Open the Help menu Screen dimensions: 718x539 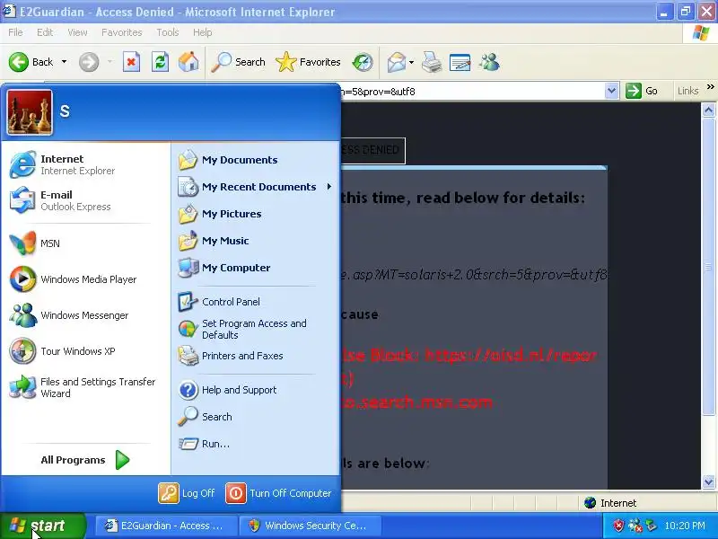coord(203,32)
